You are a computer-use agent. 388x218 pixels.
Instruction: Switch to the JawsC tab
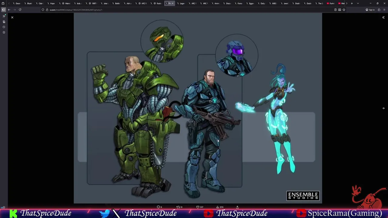point(284,3)
